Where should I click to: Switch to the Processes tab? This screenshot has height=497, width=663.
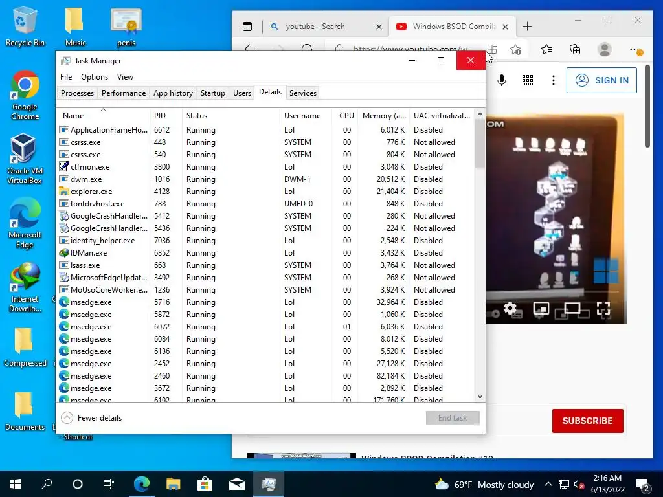[78, 93]
